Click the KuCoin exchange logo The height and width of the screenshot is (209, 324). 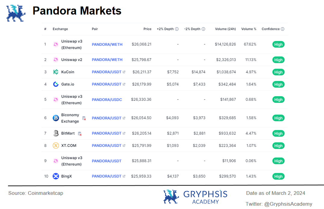coord(56,72)
